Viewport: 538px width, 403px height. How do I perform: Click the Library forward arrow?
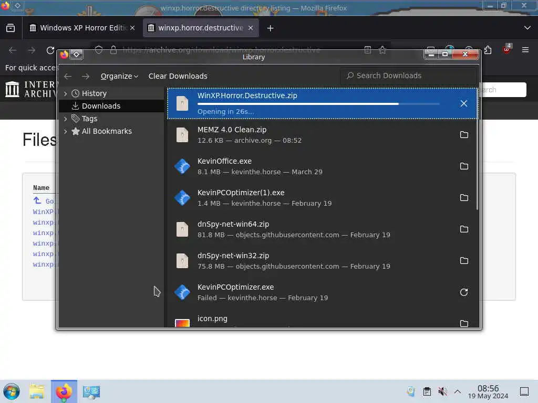pyautogui.click(x=86, y=76)
